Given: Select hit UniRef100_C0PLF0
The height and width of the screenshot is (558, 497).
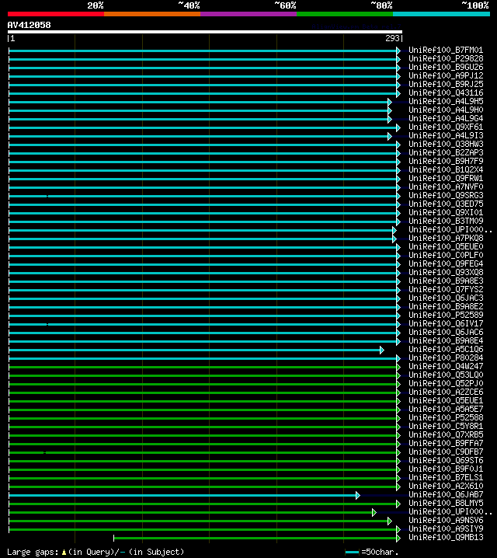Looking at the screenshot, I should click(446, 255).
